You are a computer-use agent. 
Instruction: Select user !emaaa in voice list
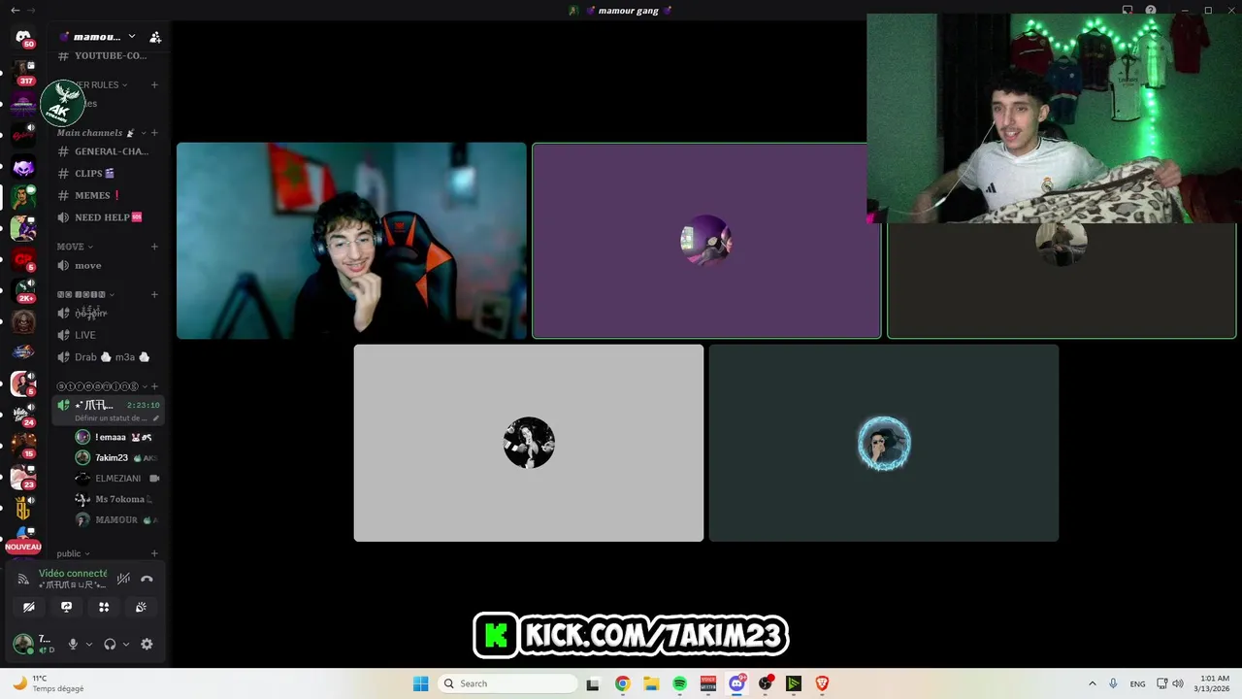(x=117, y=437)
